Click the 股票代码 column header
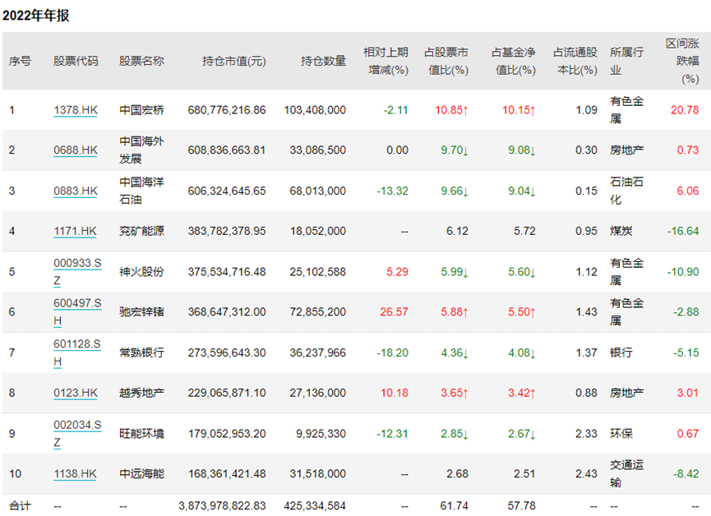Image resolution: width=711 pixels, height=516 pixels. click(76, 61)
